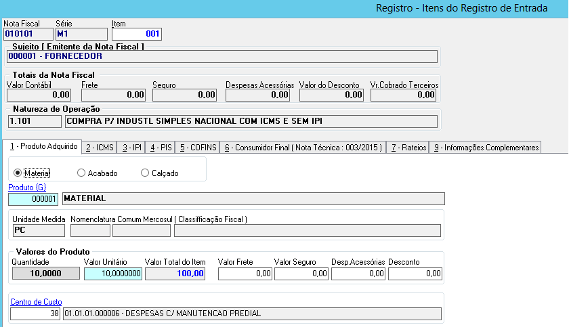Click the Valores do Produto heading
Image resolution: width=569 pixels, height=327 pixels.
53,252
